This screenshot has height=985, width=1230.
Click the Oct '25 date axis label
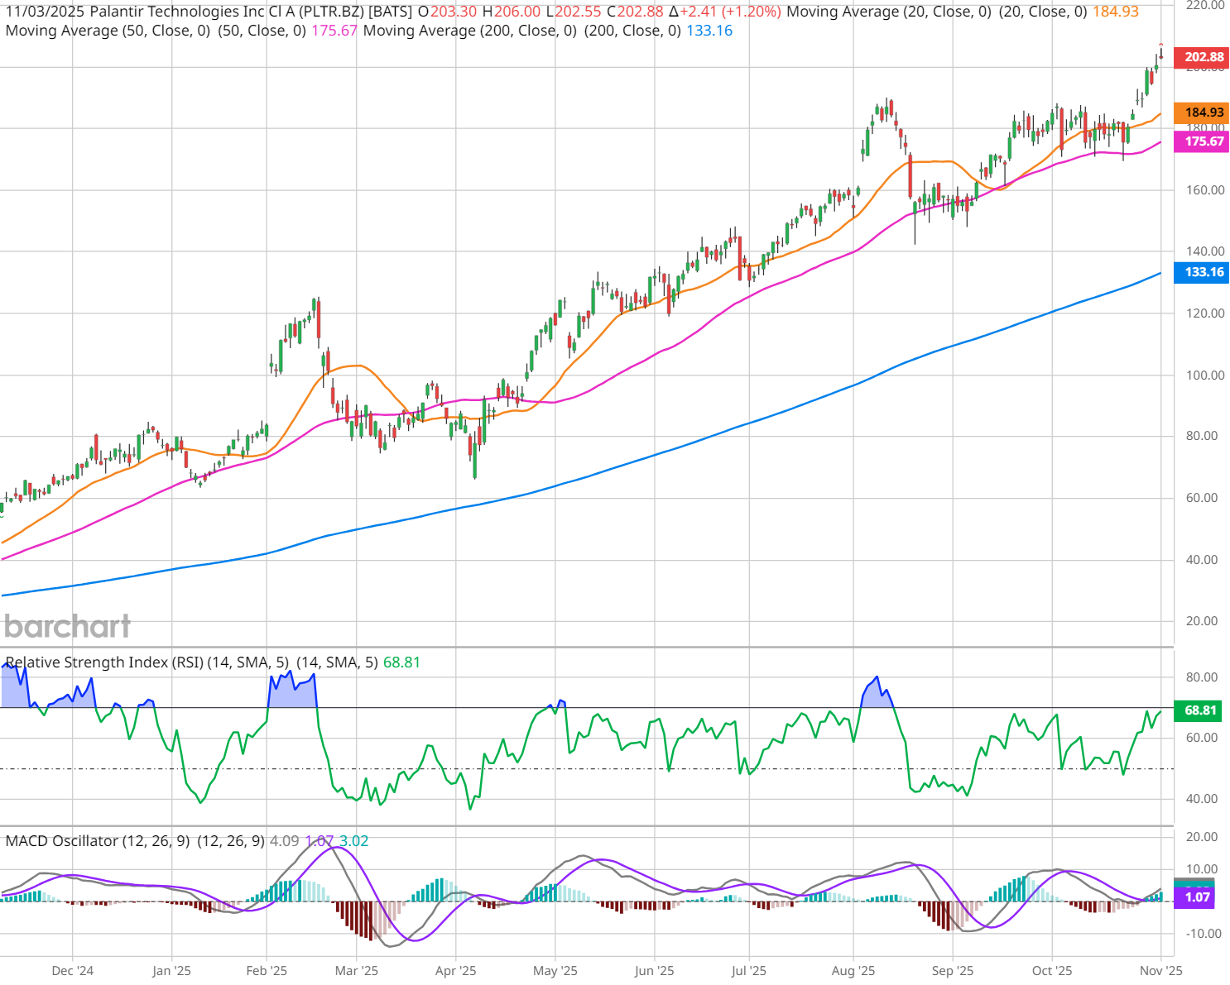1052,971
